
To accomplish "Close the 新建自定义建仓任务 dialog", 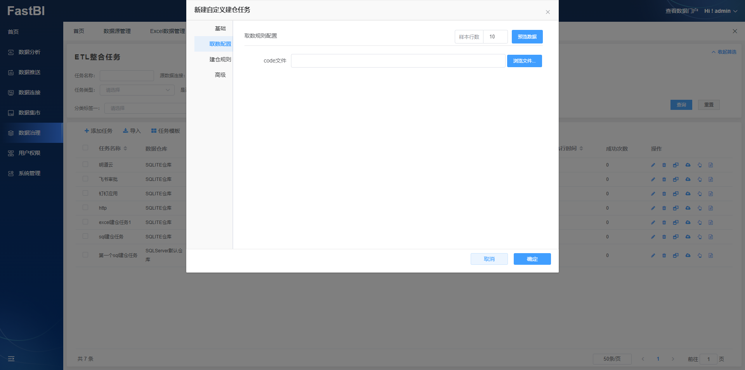I will click(x=548, y=12).
